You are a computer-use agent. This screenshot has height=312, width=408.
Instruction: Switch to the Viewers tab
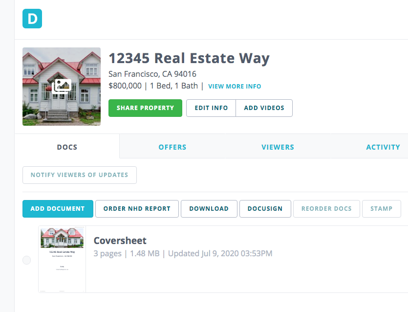click(278, 147)
